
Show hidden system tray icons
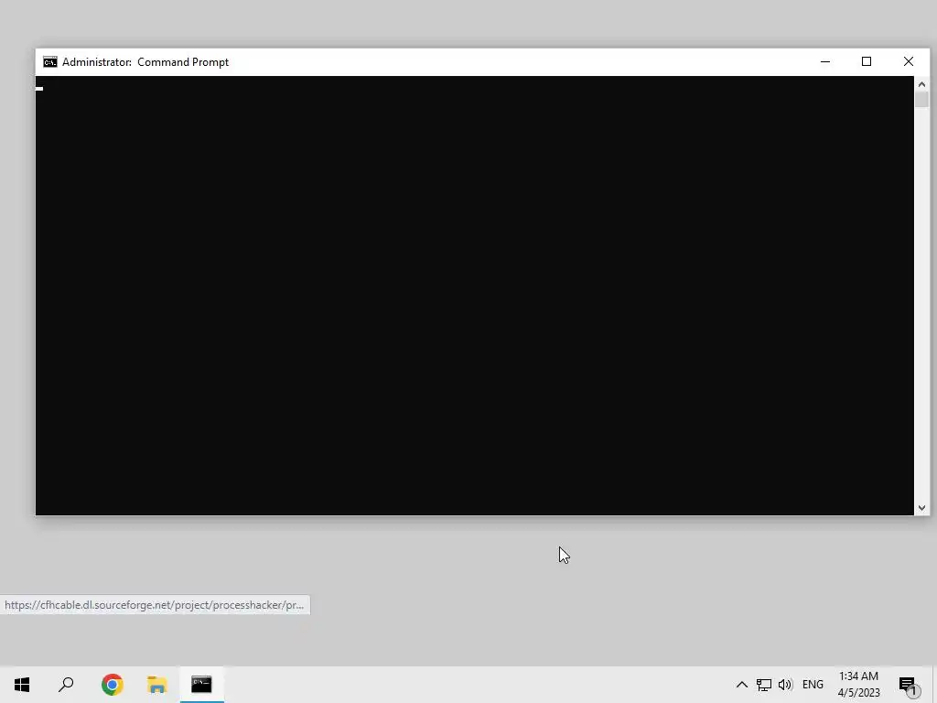pos(741,685)
